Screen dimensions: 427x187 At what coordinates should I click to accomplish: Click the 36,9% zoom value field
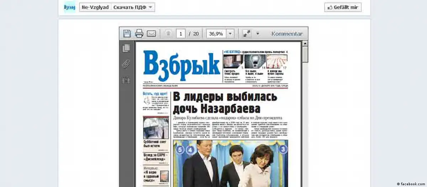216,34
